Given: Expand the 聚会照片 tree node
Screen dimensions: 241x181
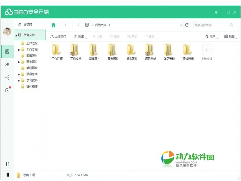Looking at the screenshot, I should click(x=19, y=62).
